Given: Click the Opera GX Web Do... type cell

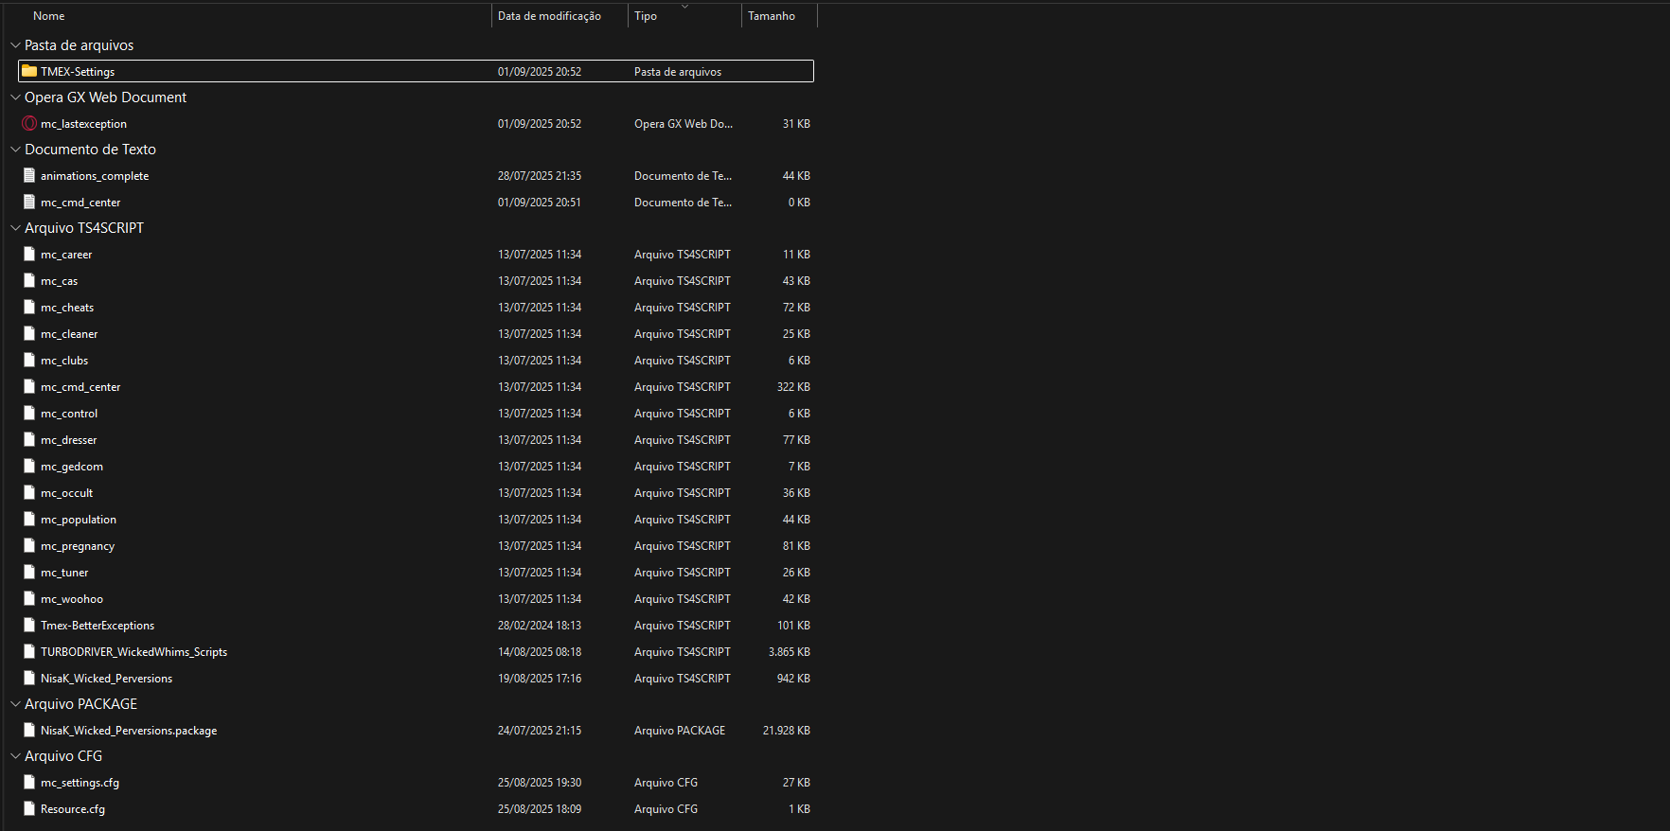Looking at the screenshot, I should (x=684, y=124).
